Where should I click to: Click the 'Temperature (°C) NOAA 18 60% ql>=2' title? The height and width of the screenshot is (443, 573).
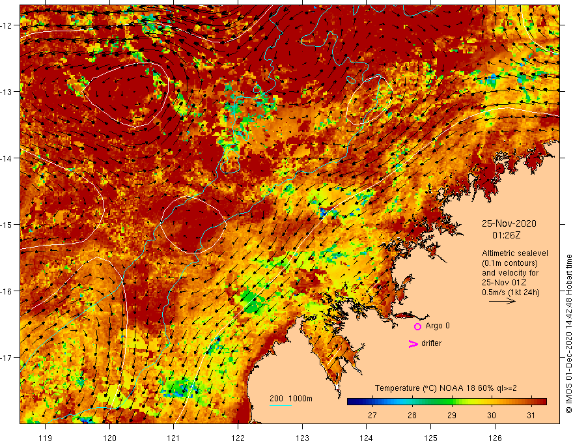click(446, 388)
